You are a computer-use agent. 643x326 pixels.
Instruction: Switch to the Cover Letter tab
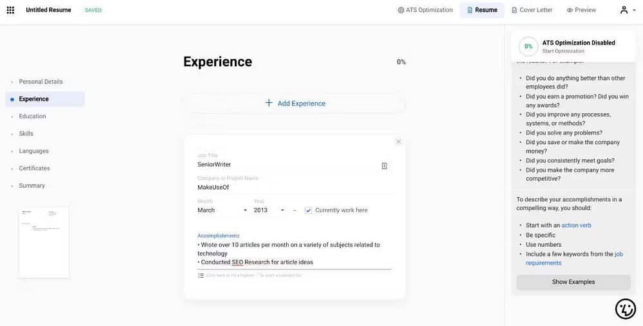coord(531,10)
